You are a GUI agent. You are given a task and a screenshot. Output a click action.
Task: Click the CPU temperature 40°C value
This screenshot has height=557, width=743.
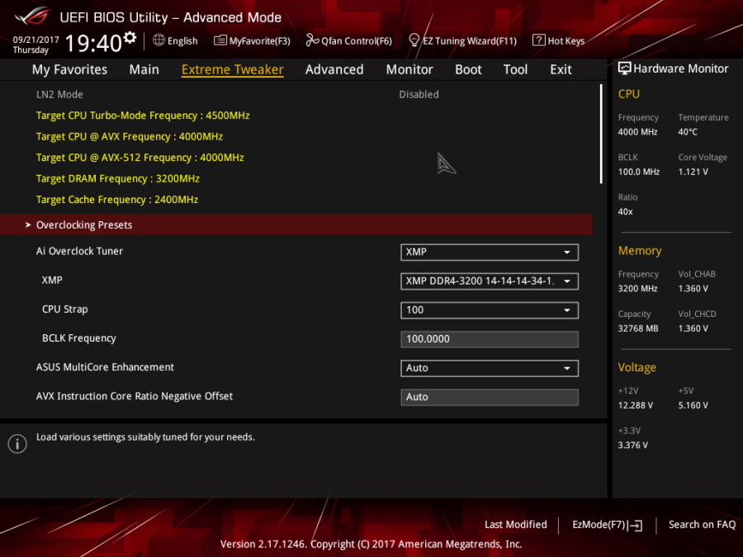tap(688, 132)
